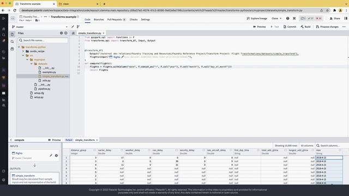349x196 pixels.
Task: Open the master branch dropdown
Action: [40, 27]
